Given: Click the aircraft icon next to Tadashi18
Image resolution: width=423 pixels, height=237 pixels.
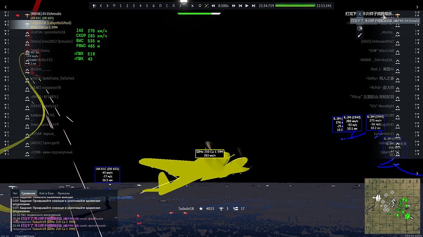Looking at the screenshot, I should (x=27, y=24).
